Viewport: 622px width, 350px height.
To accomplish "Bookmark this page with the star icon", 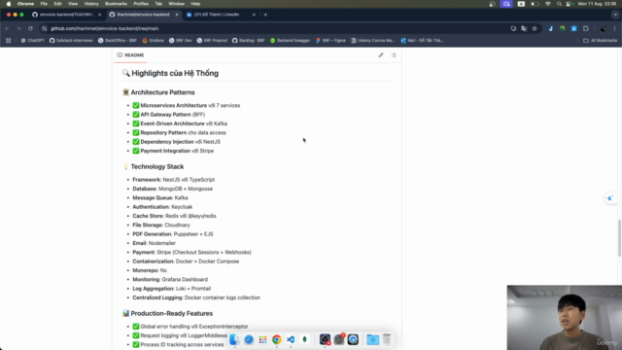I will 535,28.
